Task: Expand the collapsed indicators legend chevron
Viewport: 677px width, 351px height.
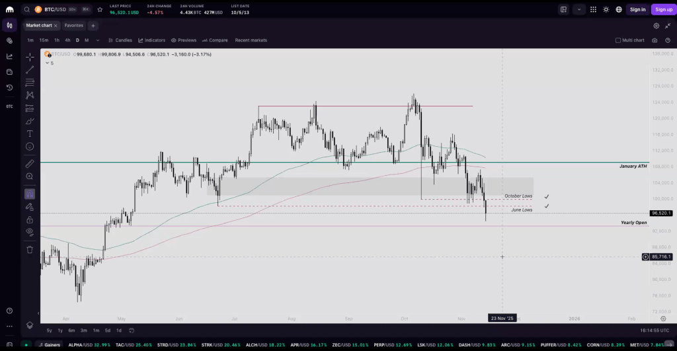Action: coord(48,63)
